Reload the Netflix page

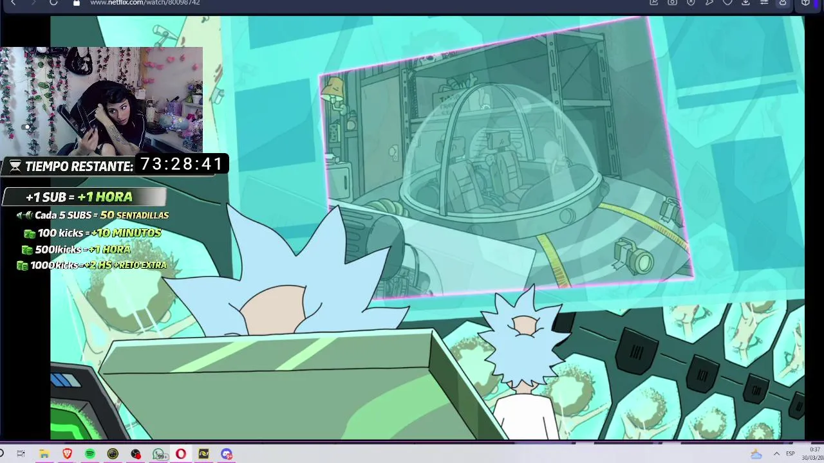coord(53,3)
